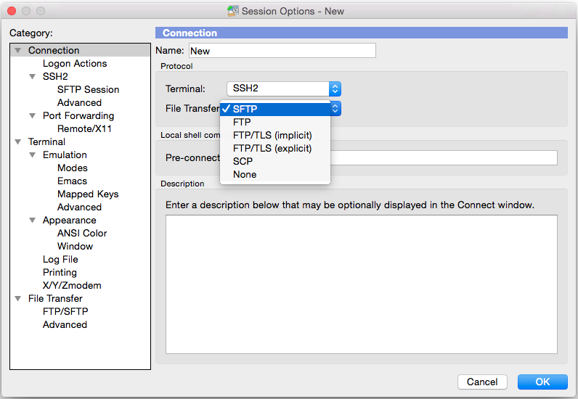
Task: Collapse the Emulation tree triangle
Action: click(33, 155)
